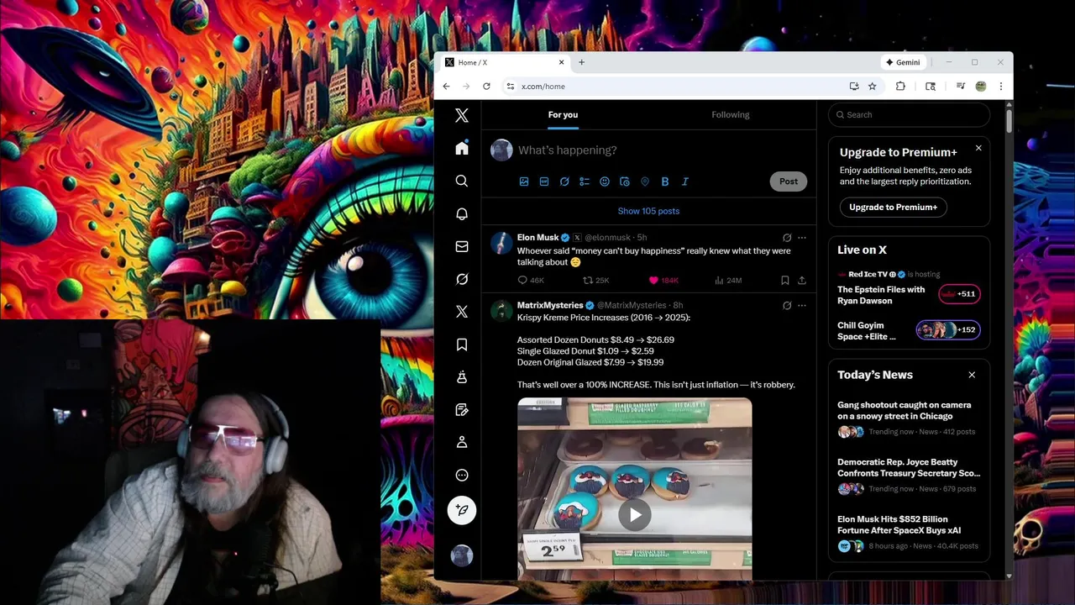This screenshot has height=605, width=1075.
Task: Bookmark this page with the star icon
Action: (x=873, y=87)
